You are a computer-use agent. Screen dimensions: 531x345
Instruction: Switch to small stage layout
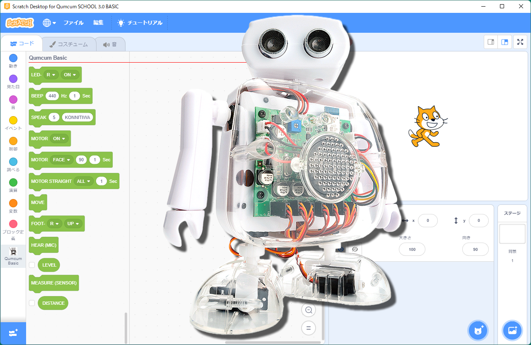click(491, 42)
